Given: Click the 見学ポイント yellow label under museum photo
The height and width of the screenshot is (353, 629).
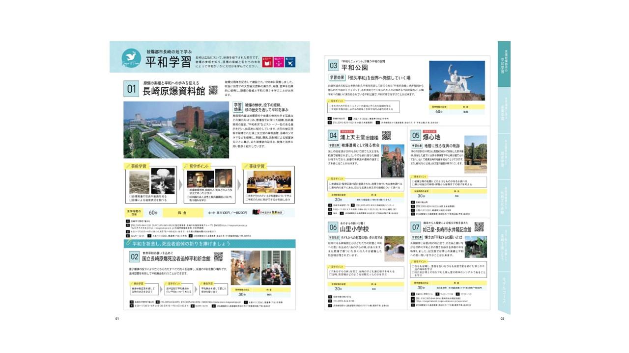Looking at the screenshot, I should click(197, 166).
